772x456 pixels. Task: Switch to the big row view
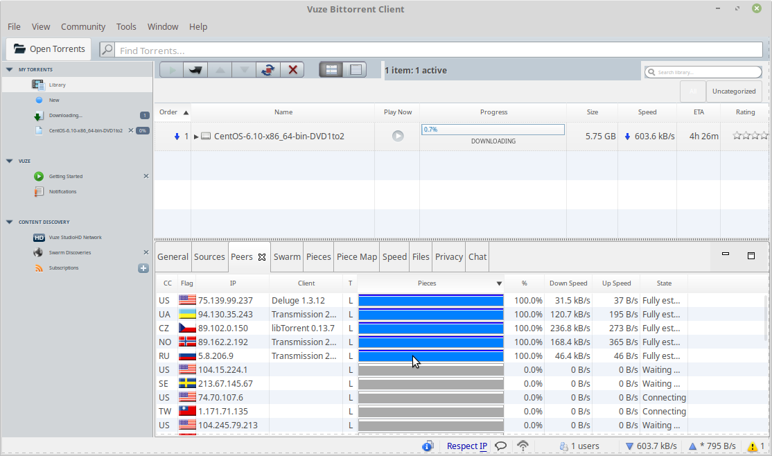331,70
